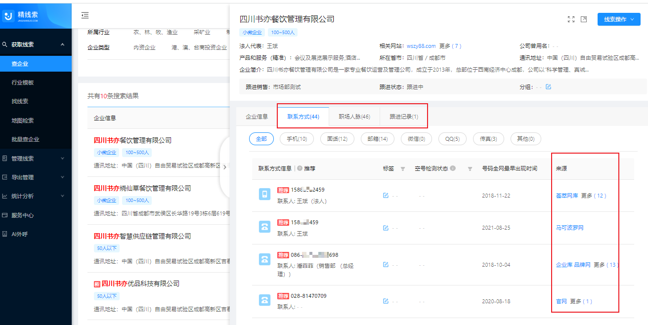Open company profile in a new window icon
The image size is (648, 325).
click(x=584, y=19)
